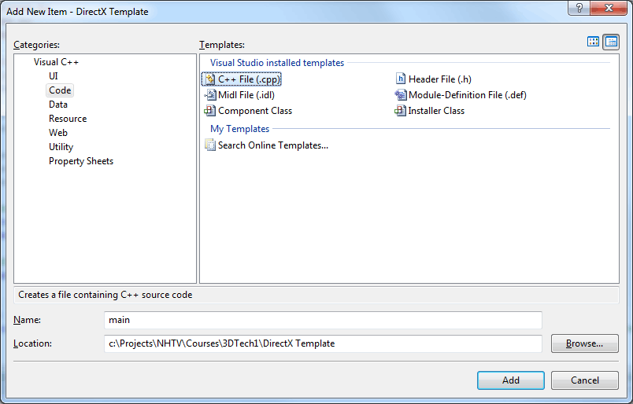Select the UI category
Viewport: 633px width, 404px height.
pyautogui.click(x=54, y=76)
